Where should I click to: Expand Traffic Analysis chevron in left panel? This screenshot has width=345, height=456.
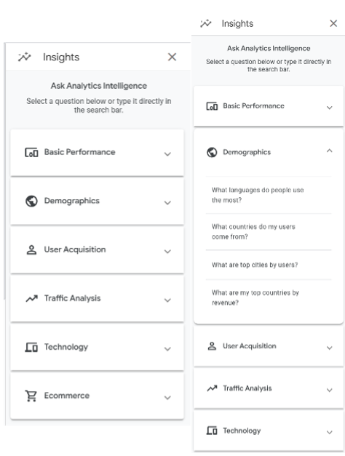pos(167,300)
